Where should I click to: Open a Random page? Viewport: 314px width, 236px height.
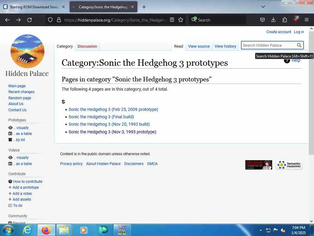point(20,98)
